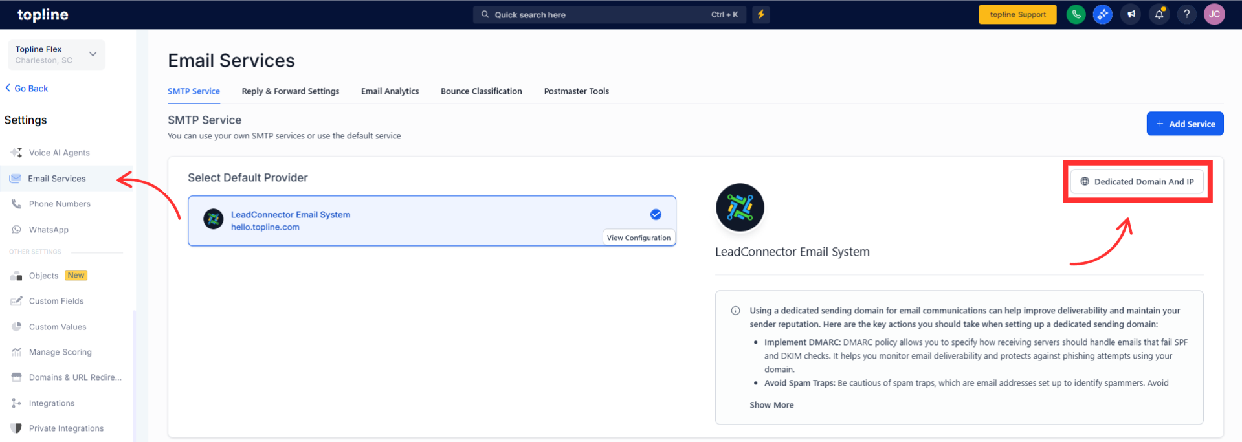Click the New badge beside Objects
The height and width of the screenshot is (442, 1242).
click(x=76, y=275)
